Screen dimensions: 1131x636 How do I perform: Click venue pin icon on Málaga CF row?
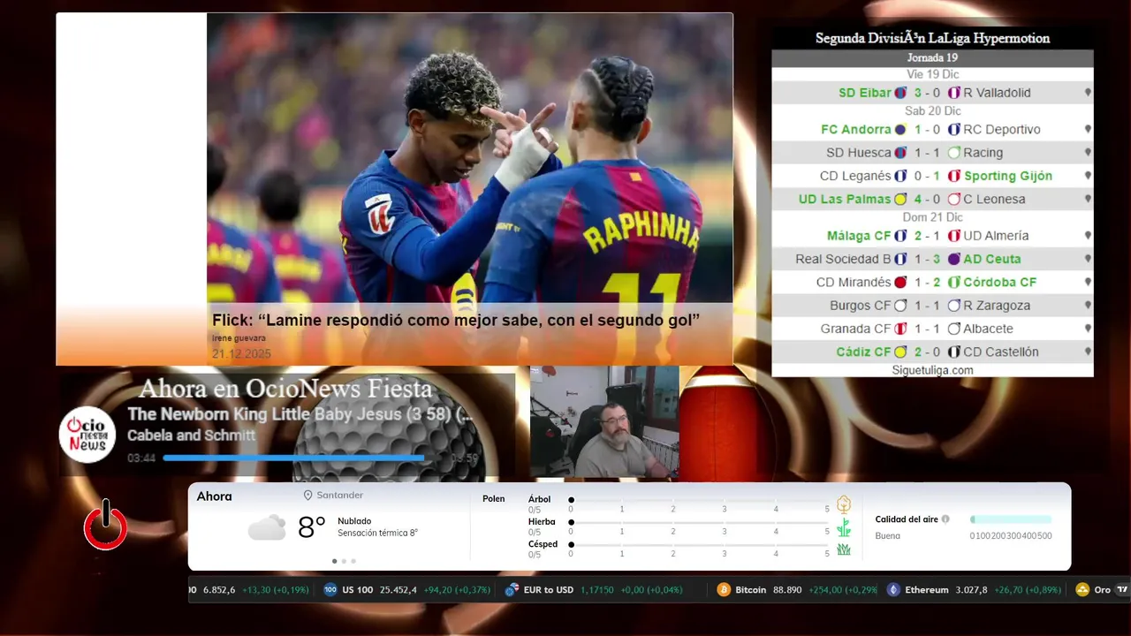click(1088, 236)
